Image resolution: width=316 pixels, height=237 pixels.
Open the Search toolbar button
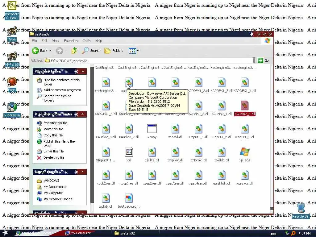(91, 51)
